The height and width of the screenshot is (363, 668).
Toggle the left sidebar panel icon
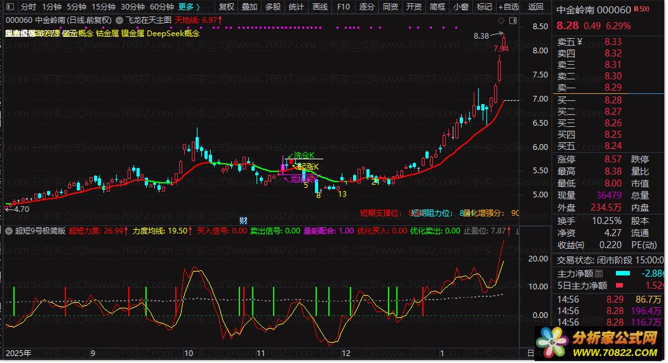click(x=10, y=7)
